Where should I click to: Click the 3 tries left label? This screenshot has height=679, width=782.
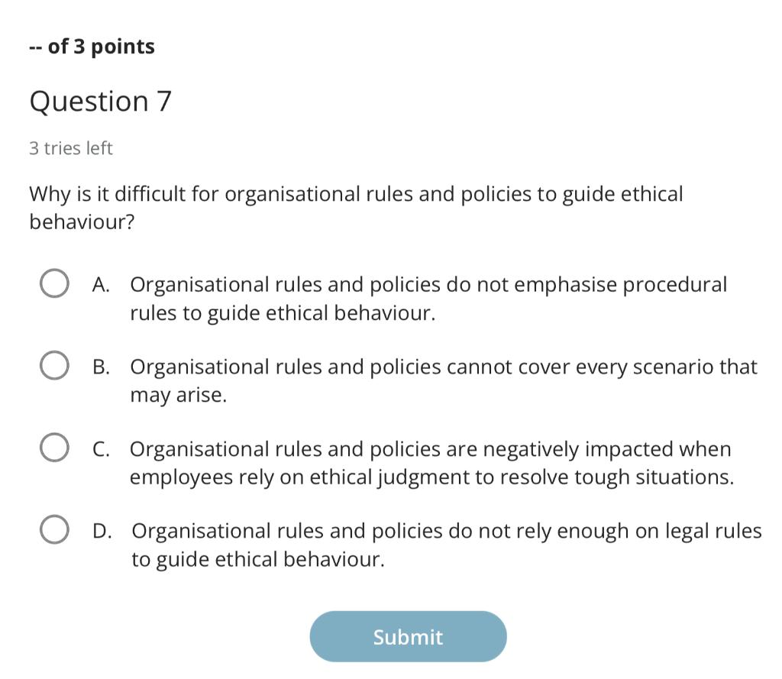(x=70, y=147)
